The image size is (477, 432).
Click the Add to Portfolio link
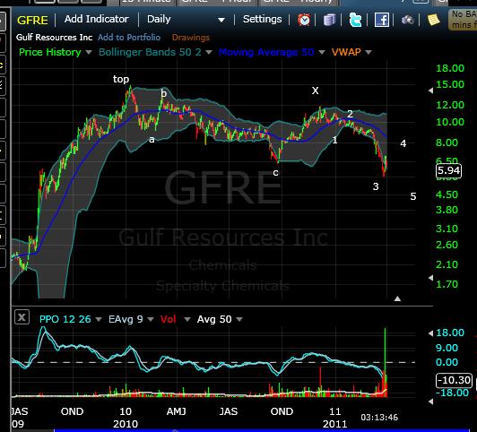pyautogui.click(x=129, y=37)
